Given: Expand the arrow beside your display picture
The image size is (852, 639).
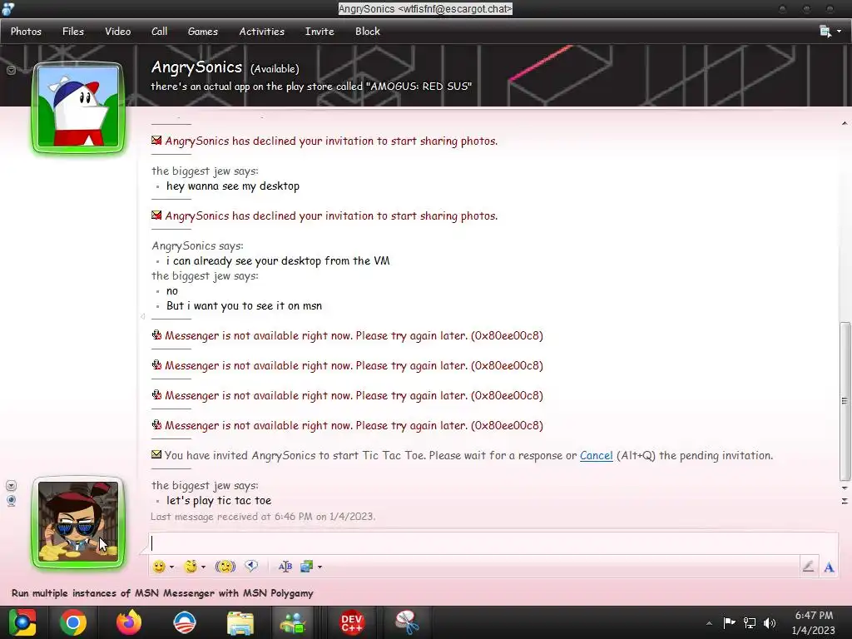Looking at the screenshot, I should pos(11,485).
